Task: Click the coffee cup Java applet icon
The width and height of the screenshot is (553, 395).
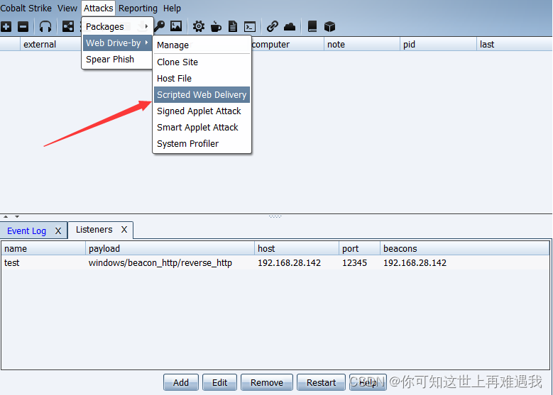Action: [x=216, y=26]
